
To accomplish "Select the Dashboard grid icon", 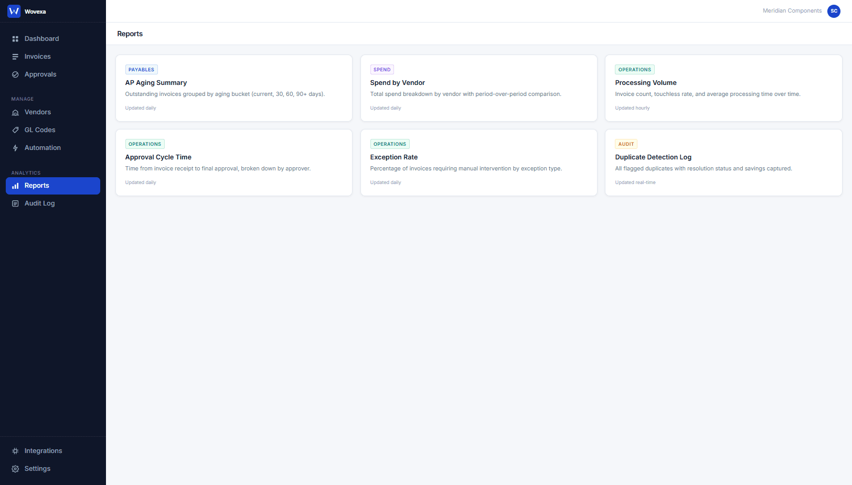I will pos(15,38).
